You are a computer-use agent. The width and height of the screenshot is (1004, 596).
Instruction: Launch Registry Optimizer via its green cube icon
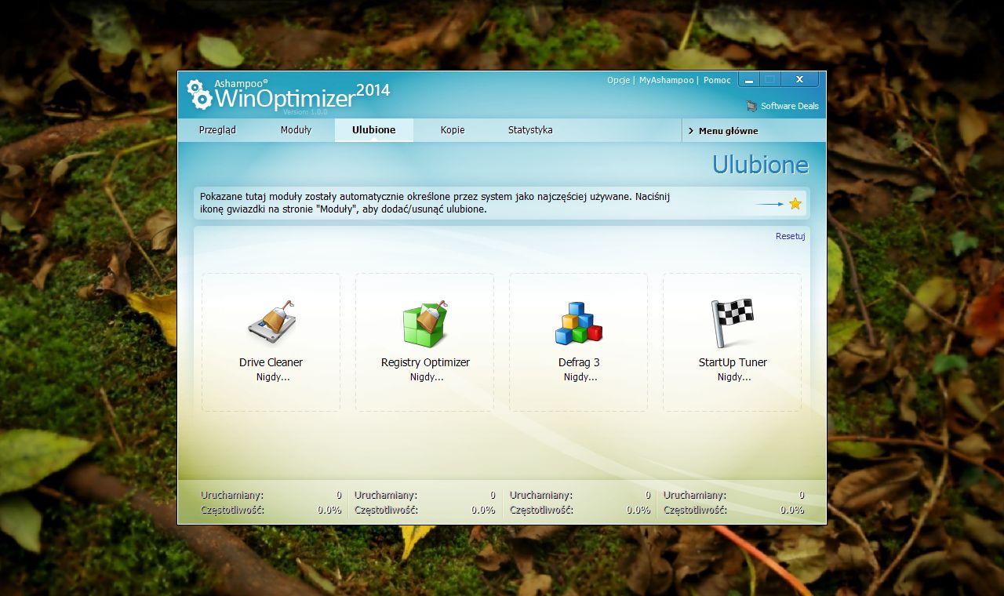425,324
